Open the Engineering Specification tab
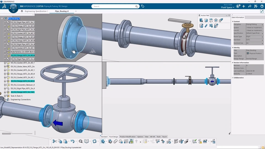Image resolution: width=265 pixels, height=149 pixels. pos(36,11)
